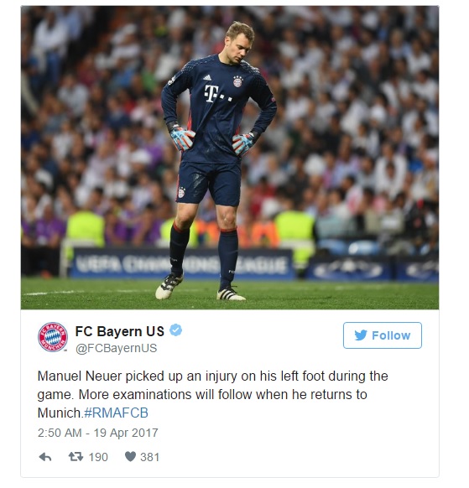Retweet using the retweet arrows icon
469x488 pixels.
click(76, 457)
